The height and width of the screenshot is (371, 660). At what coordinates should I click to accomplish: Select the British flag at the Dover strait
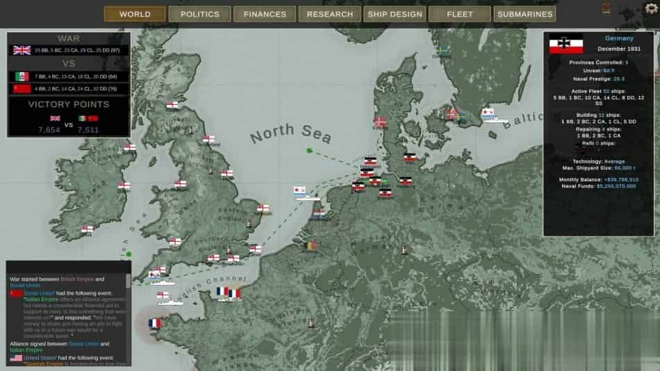tap(256, 249)
